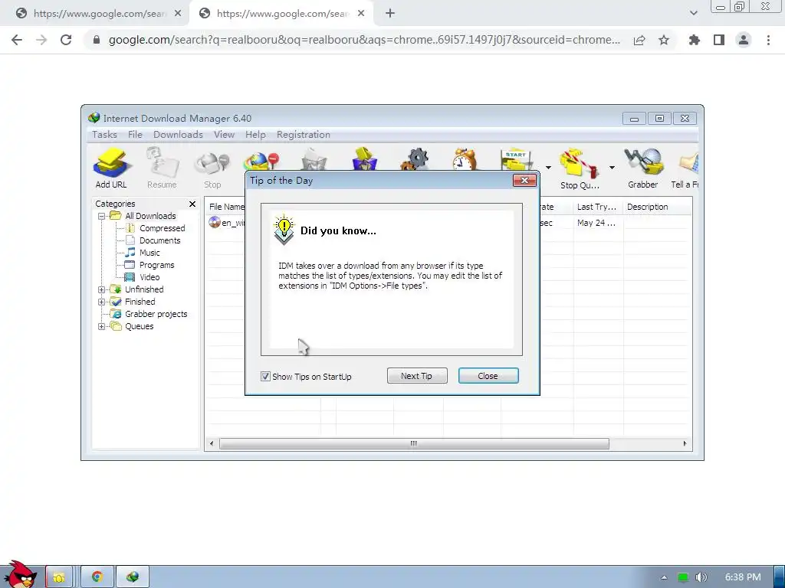Click the Stop toolbar icon
This screenshot has height=588, width=785.
tap(212, 168)
